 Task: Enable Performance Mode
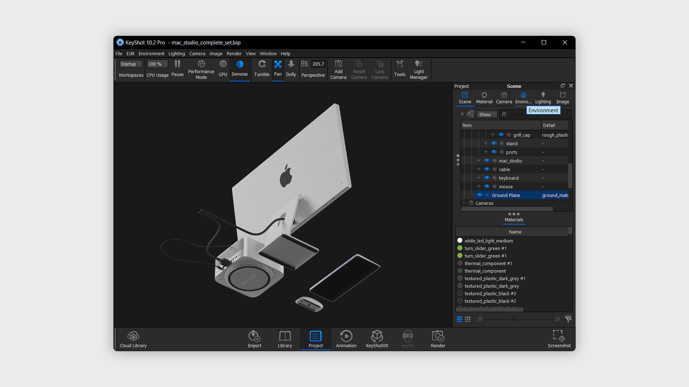click(x=201, y=70)
